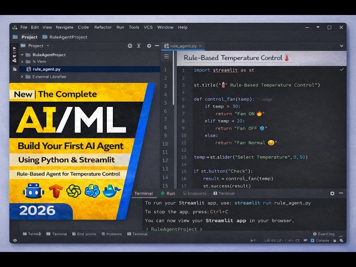This screenshot has height=267, width=356.
Task: Hide the Project panel with the minus icon
Action: [x=157, y=46]
